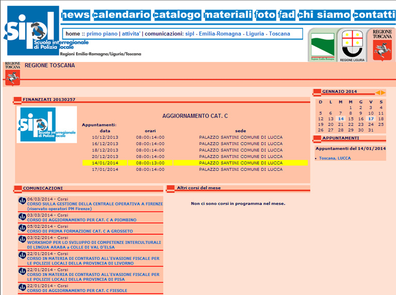
Task: Open the evasione fiscale Pisa course link
Action: click(x=93, y=277)
